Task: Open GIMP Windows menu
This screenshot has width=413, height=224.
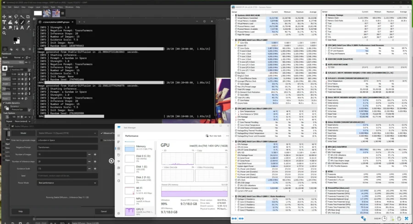Action: (x=69, y=7)
